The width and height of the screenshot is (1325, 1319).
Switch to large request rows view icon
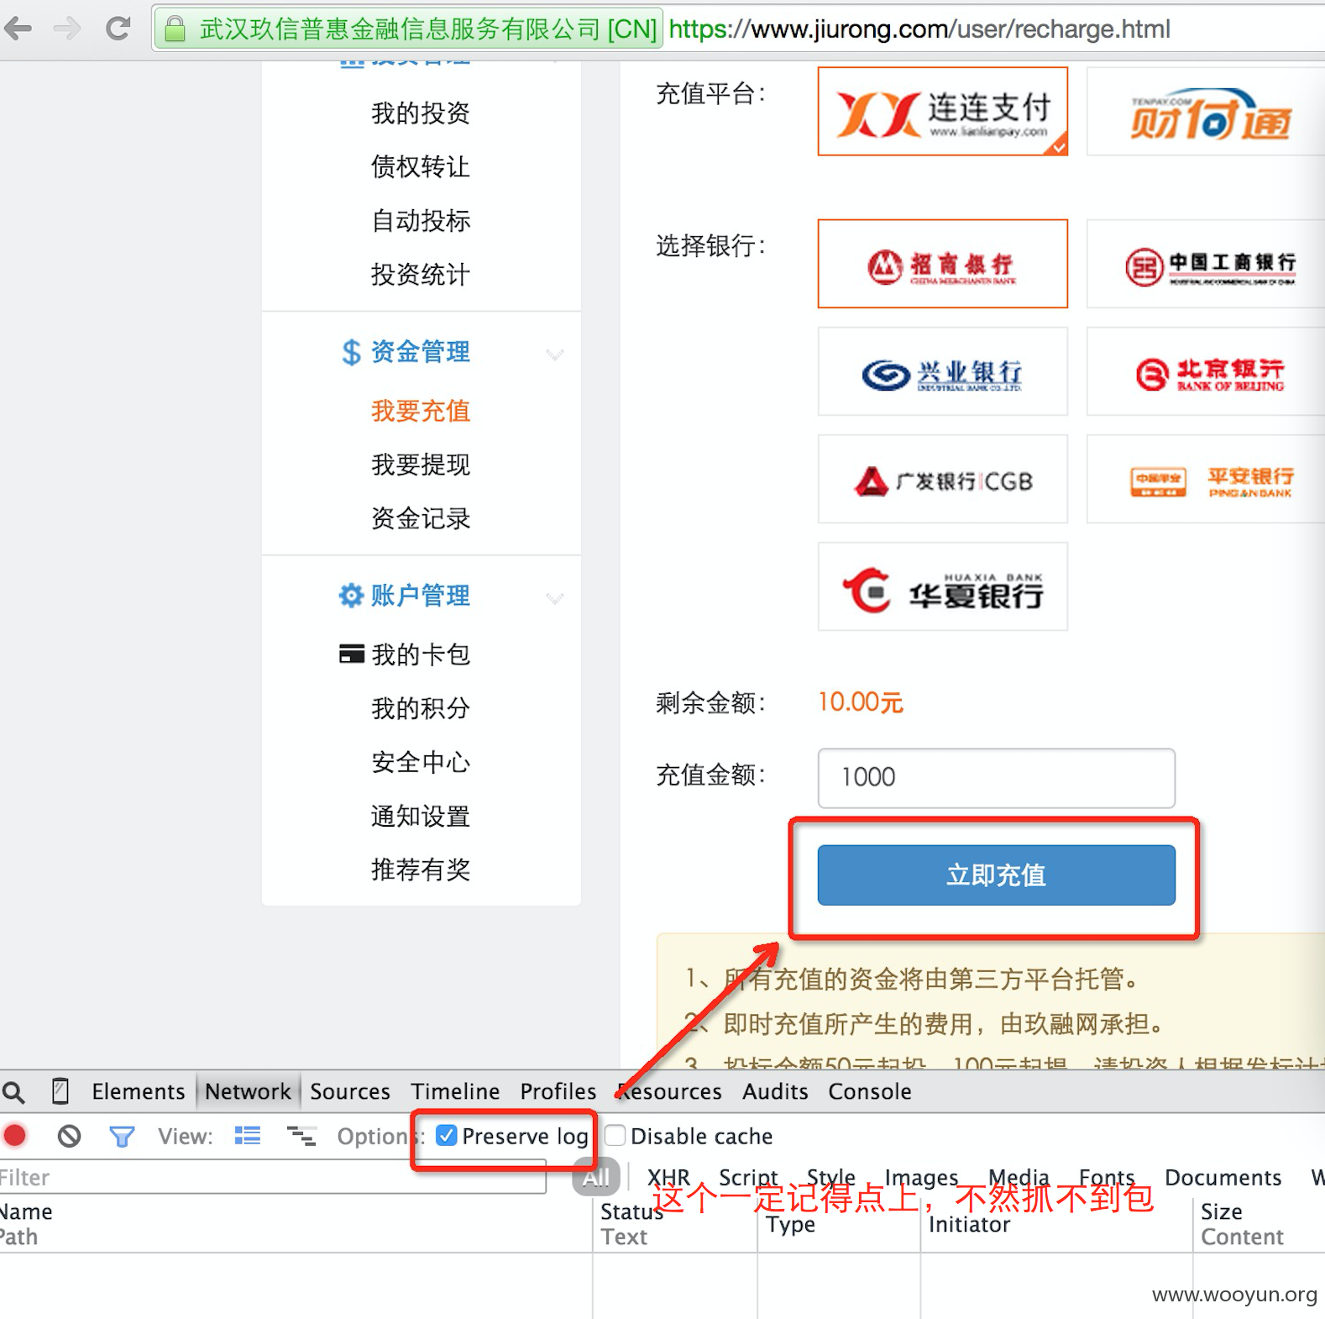pos(248,1136)
